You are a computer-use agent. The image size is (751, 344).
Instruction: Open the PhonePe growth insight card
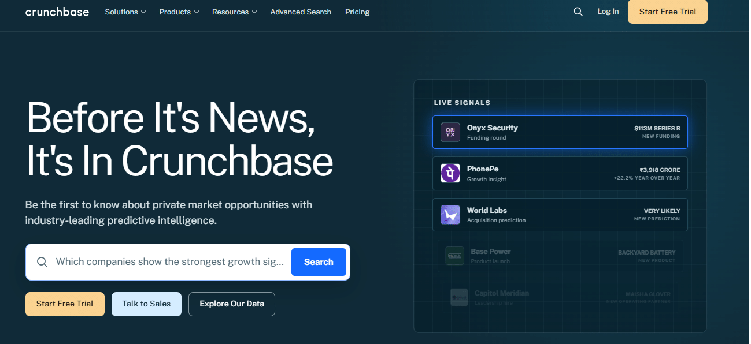560,173
